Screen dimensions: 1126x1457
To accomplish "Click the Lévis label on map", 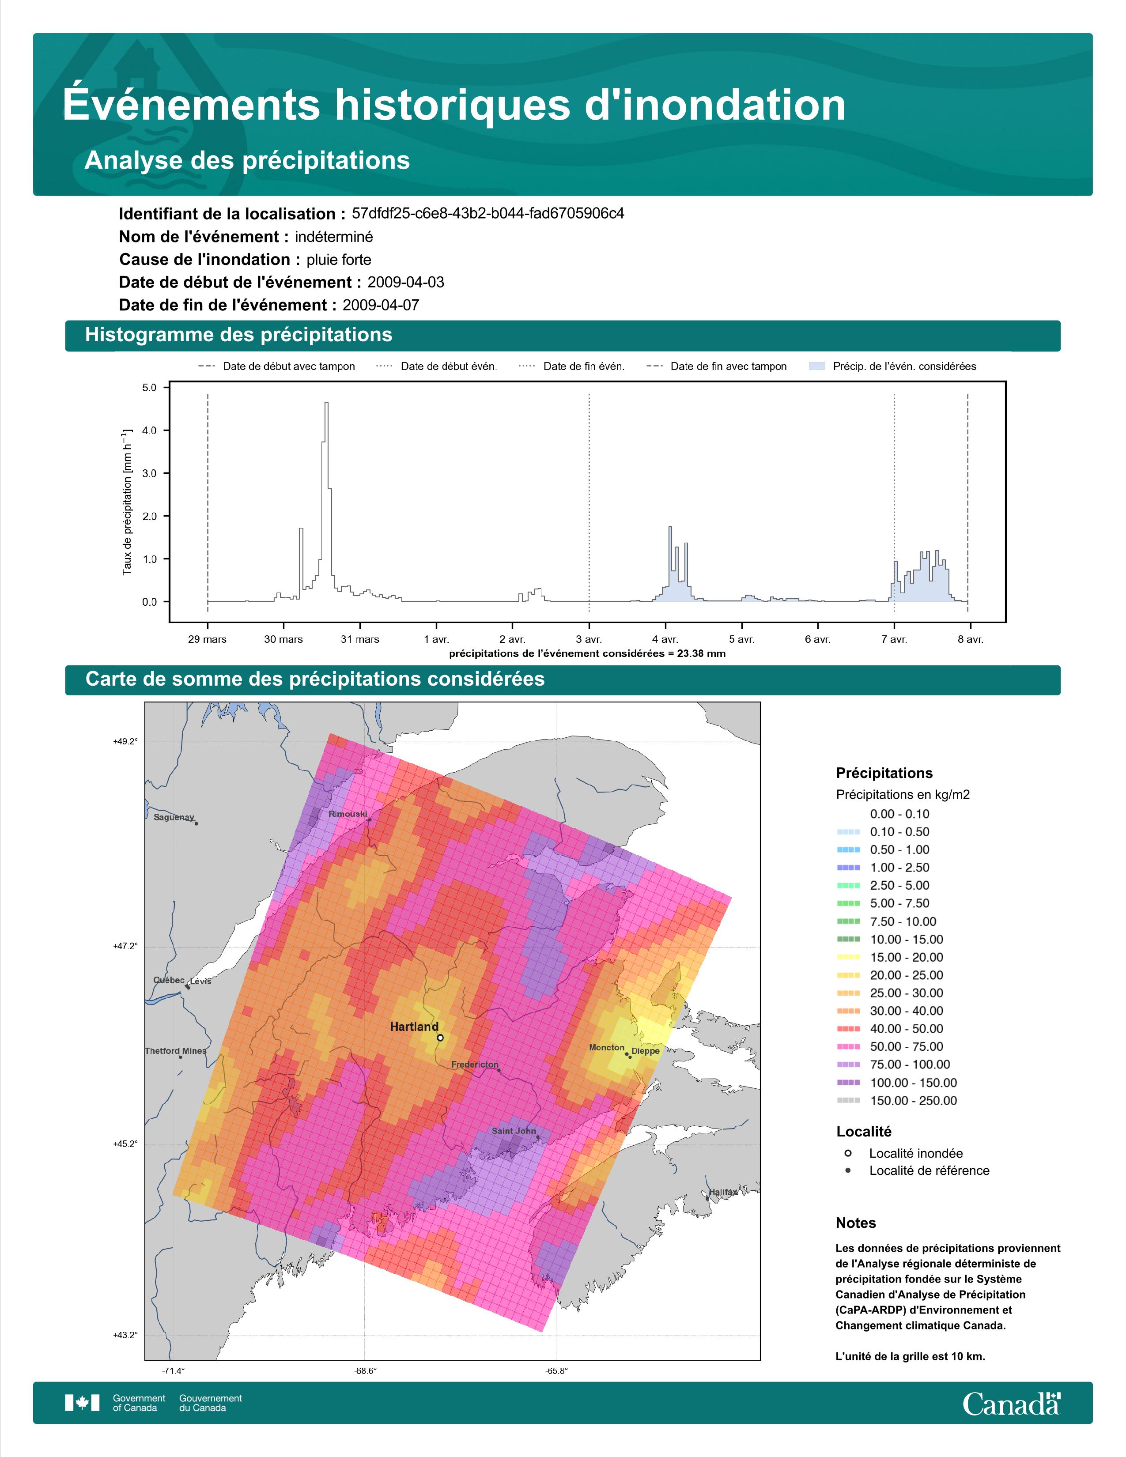I will click(200, 981).
